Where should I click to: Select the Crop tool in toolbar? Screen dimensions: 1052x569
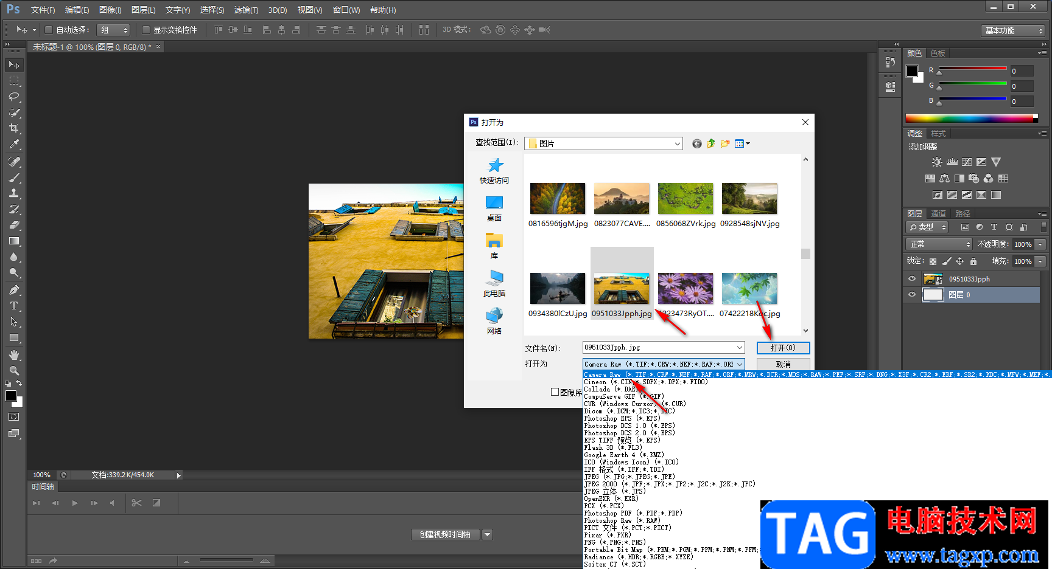point(14,128)
